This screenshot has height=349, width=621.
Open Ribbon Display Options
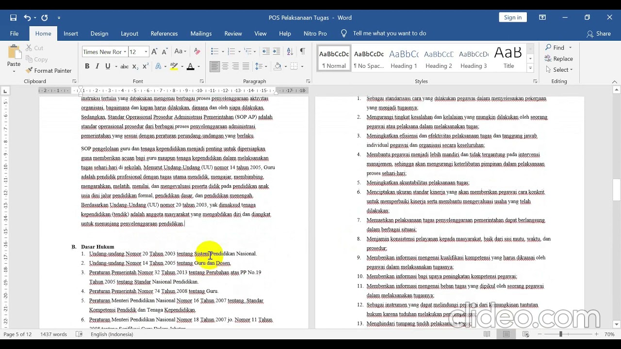point(542,17)
